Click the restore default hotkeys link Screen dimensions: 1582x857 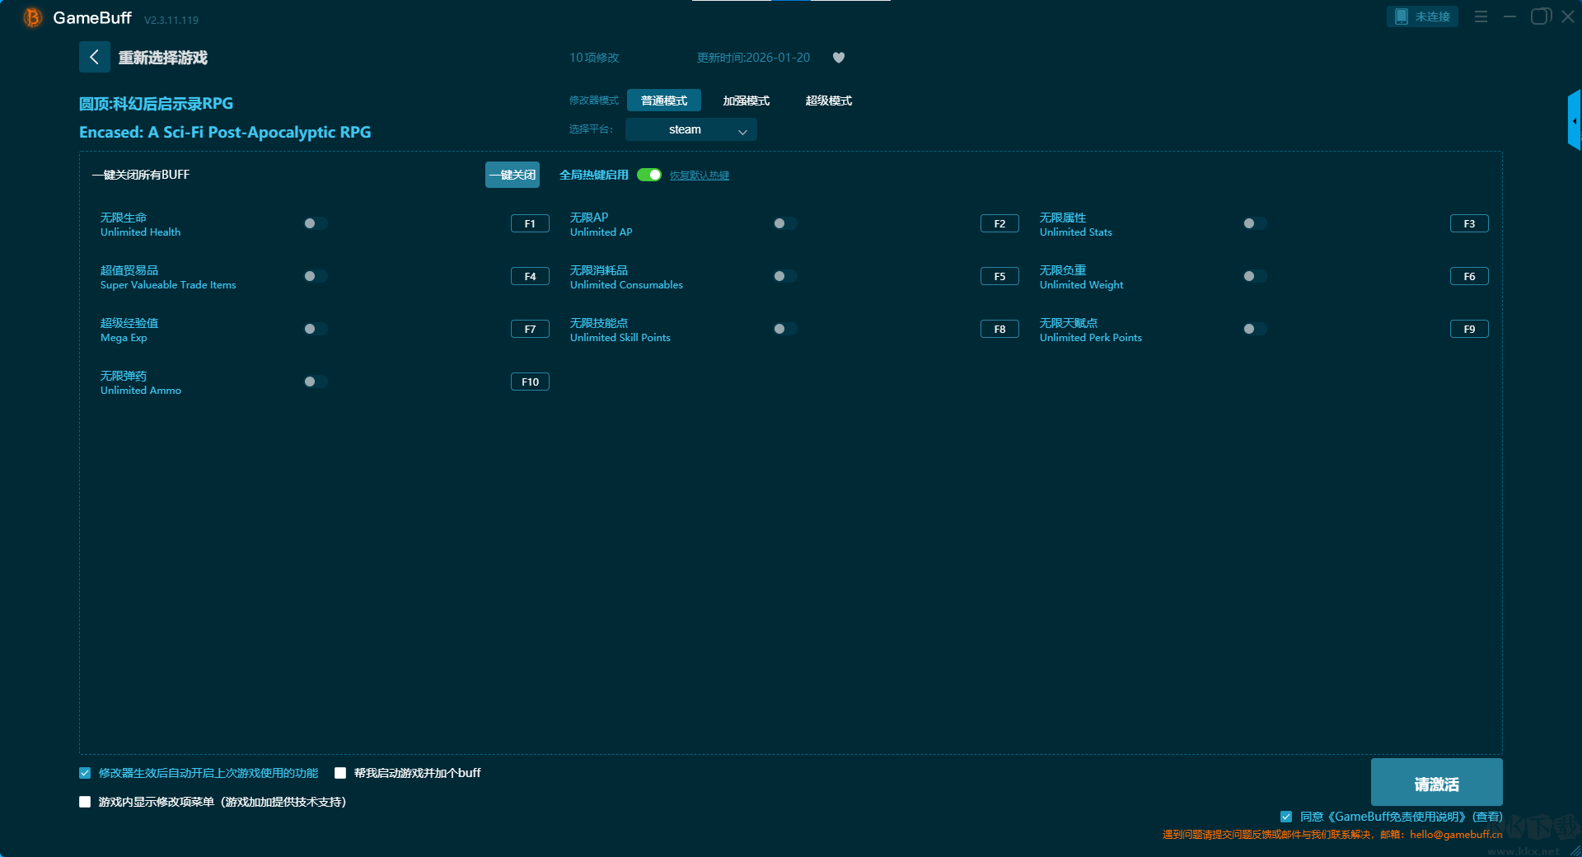[699, 176]
